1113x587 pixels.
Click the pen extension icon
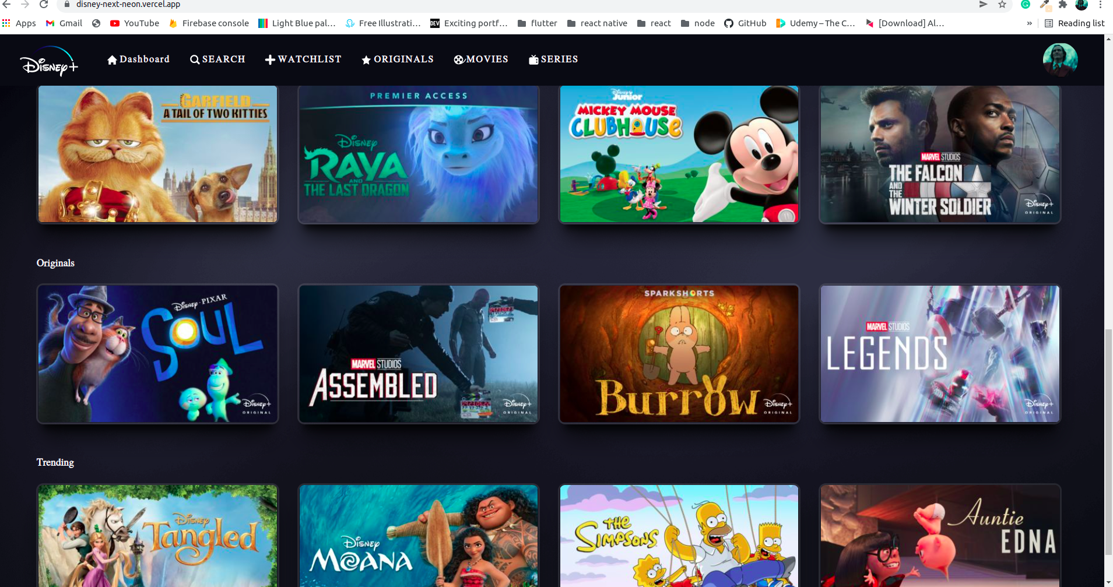(1044, 4)
